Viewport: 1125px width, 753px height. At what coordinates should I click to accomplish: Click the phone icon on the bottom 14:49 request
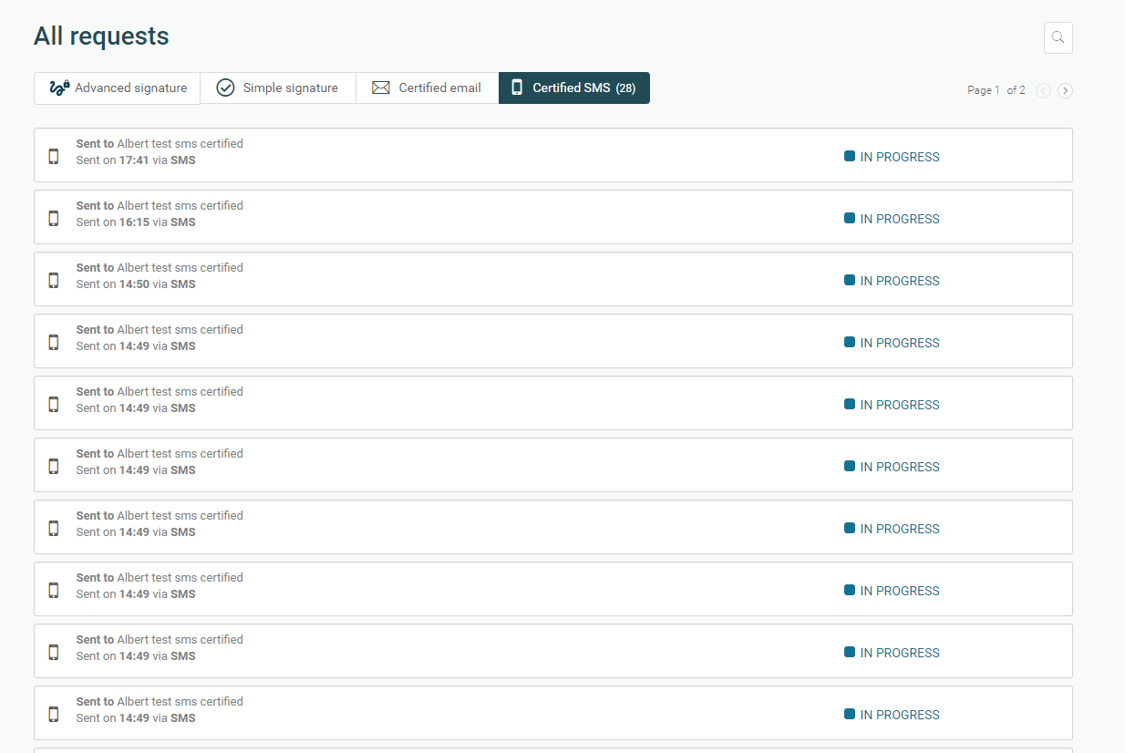coord(53,713)
